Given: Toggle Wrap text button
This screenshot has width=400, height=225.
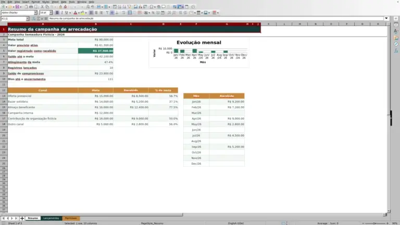Looking at the screenshot, I should pos(123,12).
